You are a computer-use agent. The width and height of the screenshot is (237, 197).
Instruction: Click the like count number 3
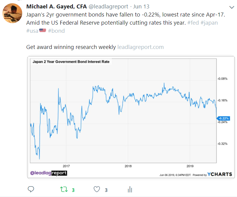(x=106, y=190)
